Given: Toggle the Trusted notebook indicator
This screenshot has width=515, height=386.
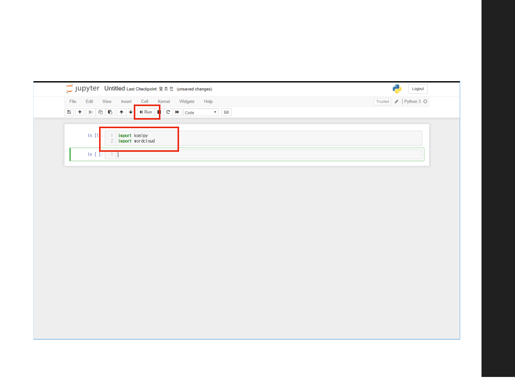Looking at the screenshot, I should click(382, 102).
